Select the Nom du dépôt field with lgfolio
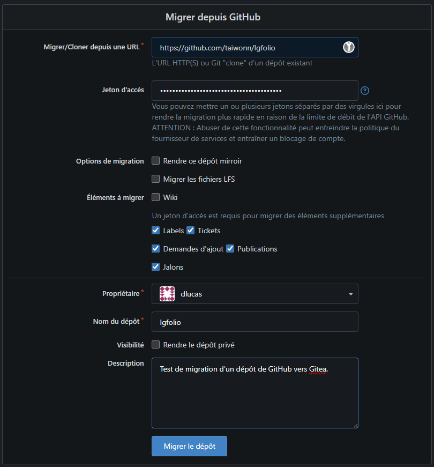 click(x=255, y=322)
